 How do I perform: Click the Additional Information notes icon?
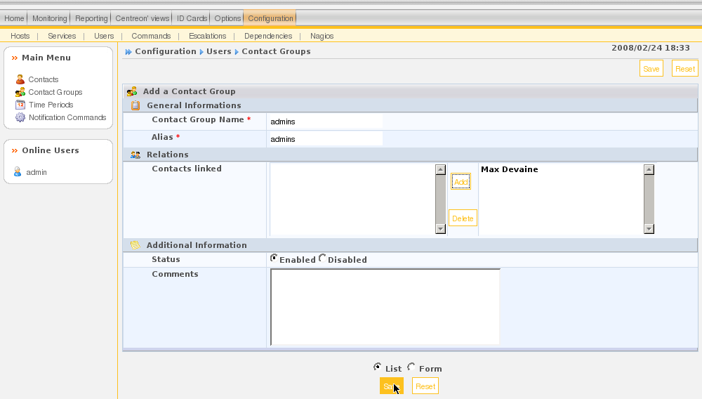tap(135, 245)
